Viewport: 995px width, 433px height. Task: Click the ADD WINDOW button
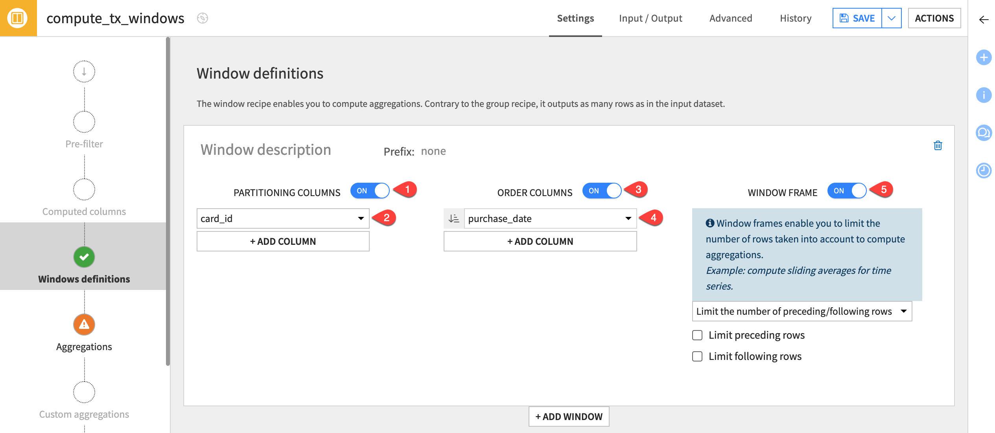pyautogui.click(x=569, y=416)
